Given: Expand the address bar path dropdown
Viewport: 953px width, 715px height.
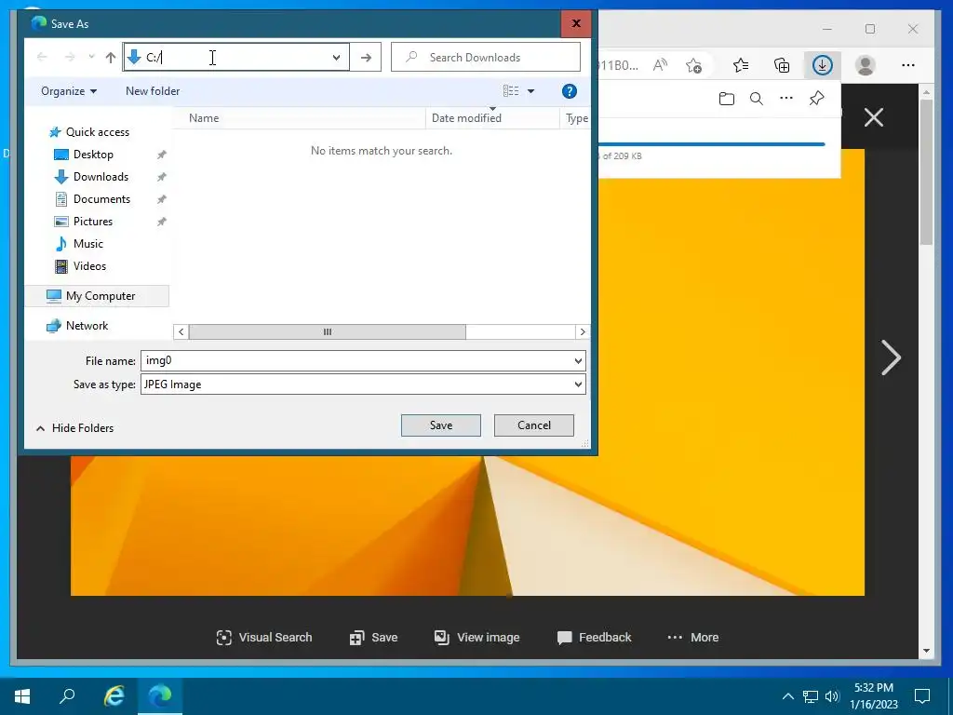Looking at the screenshot, I should (x=336, y=57).
